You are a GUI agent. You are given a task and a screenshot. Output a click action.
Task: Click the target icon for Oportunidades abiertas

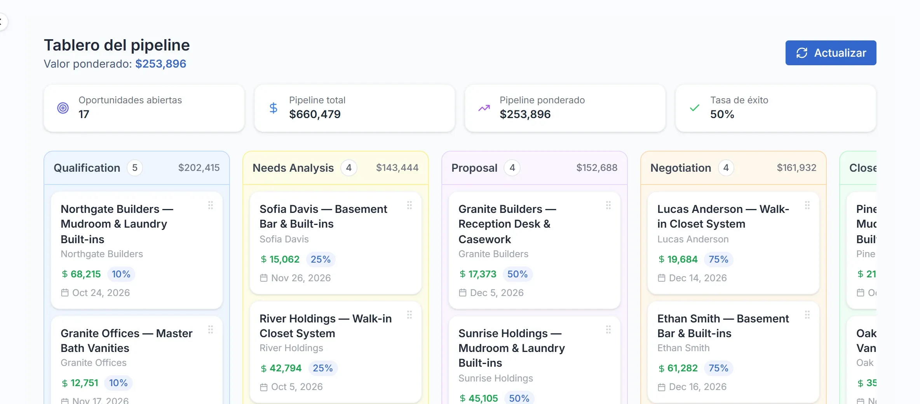pyautogui.click(x=63, y=108)
